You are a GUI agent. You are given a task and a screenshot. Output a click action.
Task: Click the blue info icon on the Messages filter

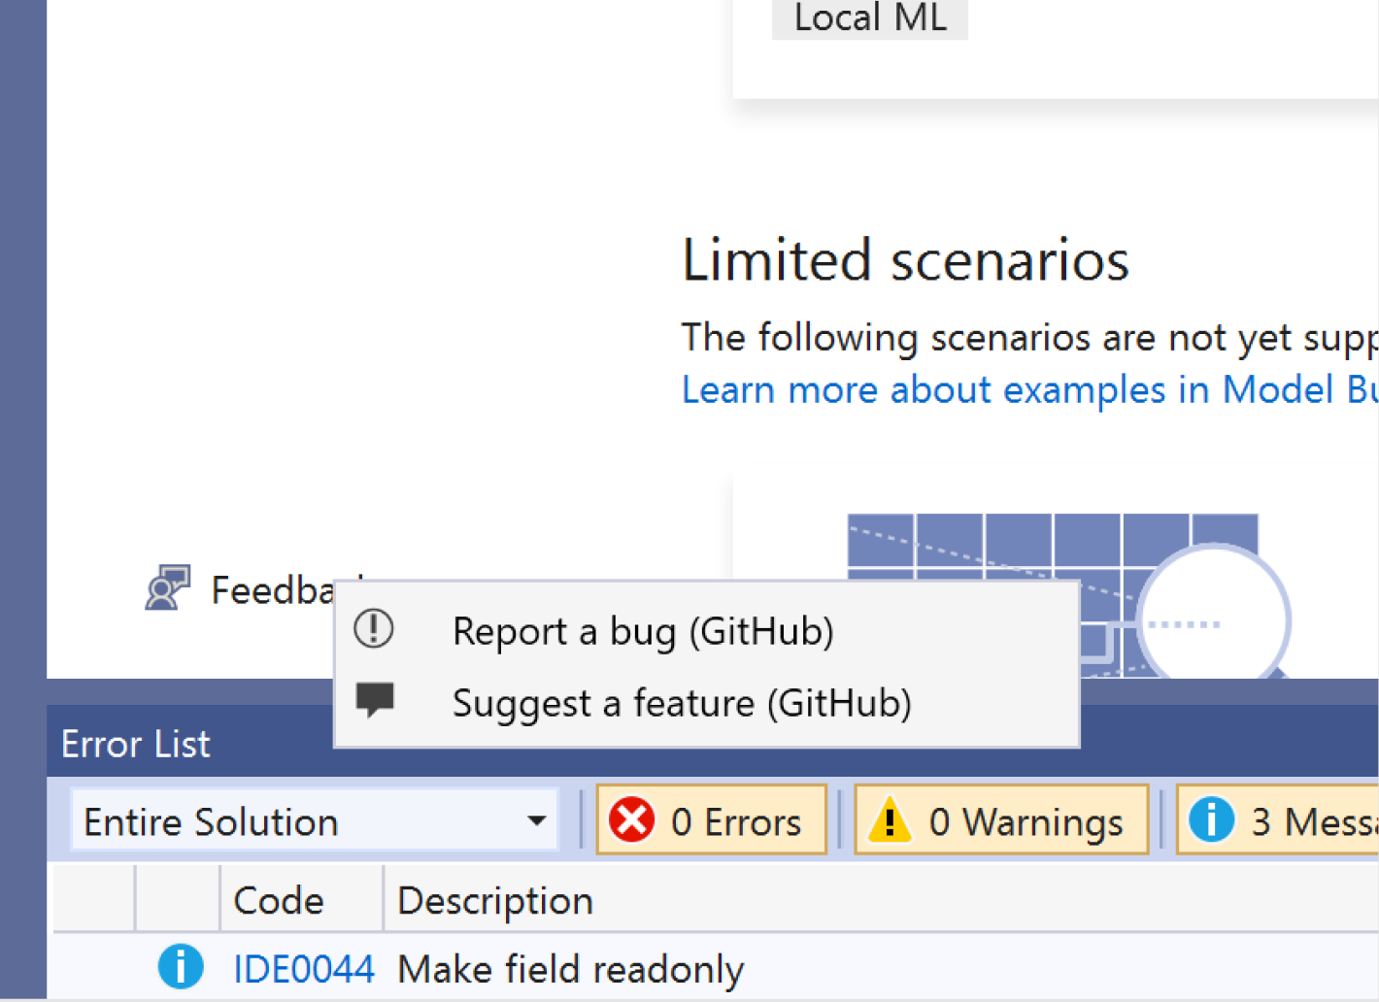click(1212, 820)
